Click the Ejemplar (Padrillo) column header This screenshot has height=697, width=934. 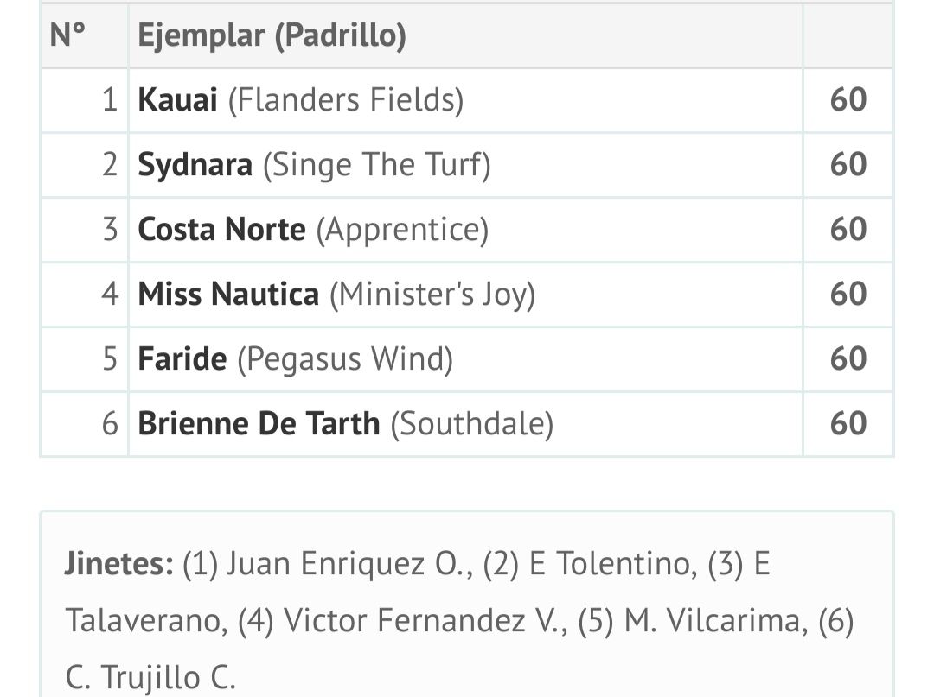pos(272,35)
